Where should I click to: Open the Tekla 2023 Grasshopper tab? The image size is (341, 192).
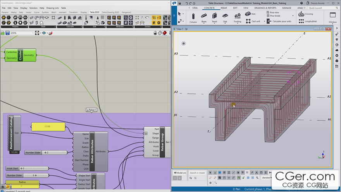(95, 12)
